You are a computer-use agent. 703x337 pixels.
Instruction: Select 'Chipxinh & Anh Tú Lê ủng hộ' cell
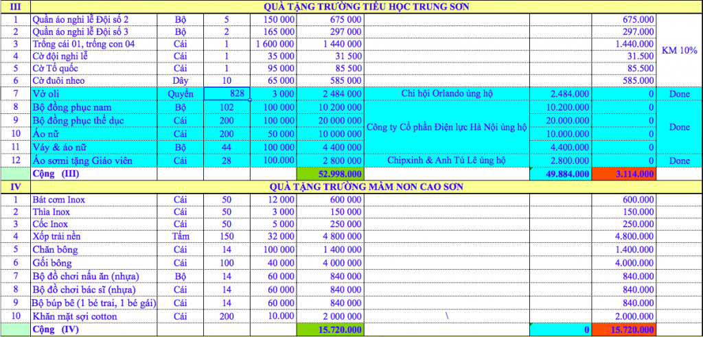tap(446, 161)
